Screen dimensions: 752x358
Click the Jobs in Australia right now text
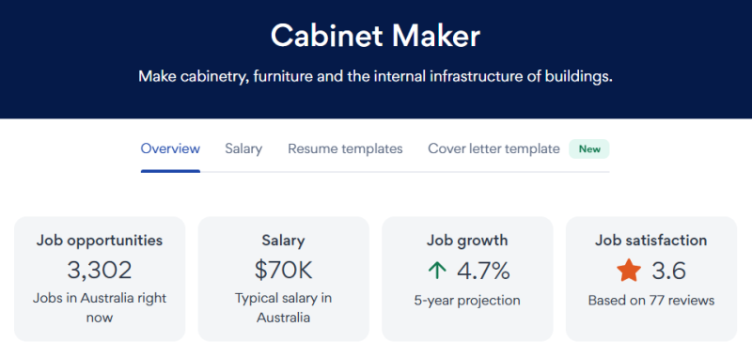click(x=100, y=307)
